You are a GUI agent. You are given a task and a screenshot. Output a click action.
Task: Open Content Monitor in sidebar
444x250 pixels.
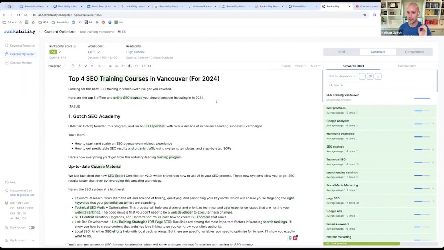(x=18, y=62)
